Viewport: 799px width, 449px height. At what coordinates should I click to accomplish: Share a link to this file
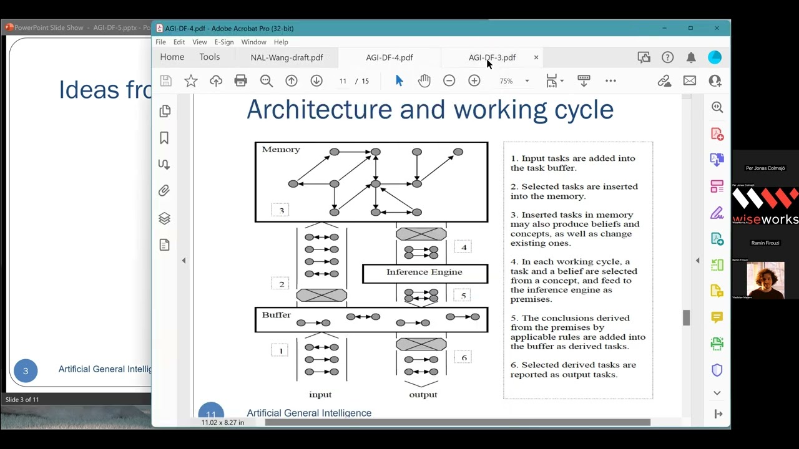(664, 80)
